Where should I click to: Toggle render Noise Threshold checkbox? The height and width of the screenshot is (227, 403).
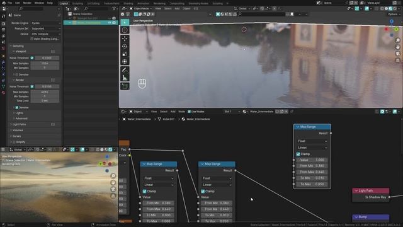click(32, 86)
